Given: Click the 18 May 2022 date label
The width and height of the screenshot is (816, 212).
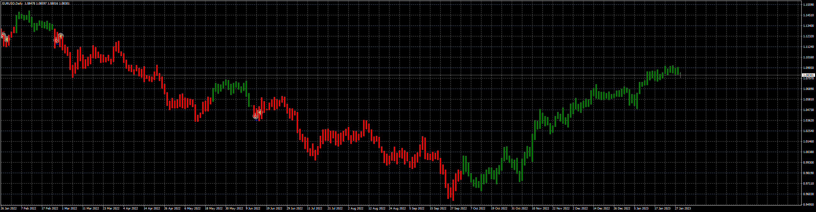Looking at the screenshot, I should click(214, 208).
